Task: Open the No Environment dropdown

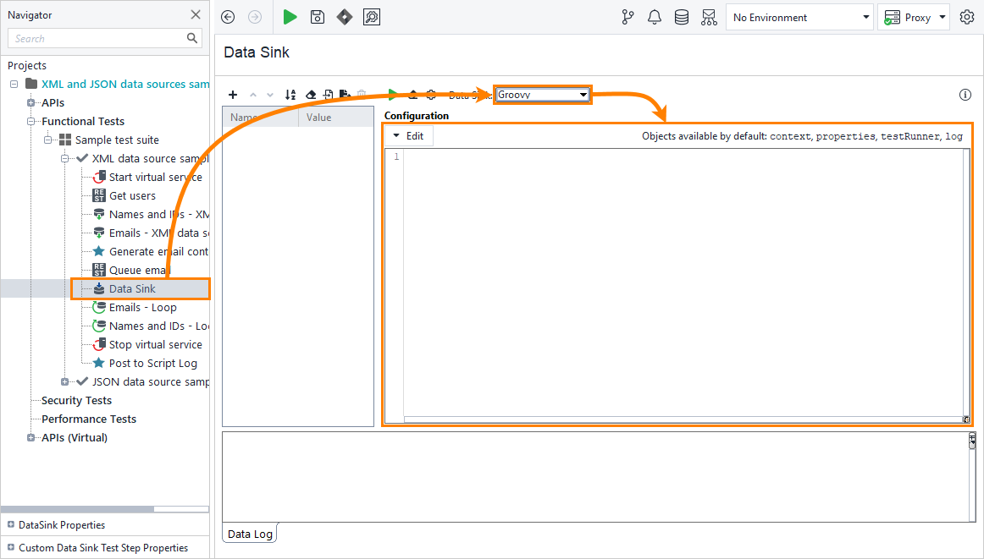Action: tap(866, 17)
